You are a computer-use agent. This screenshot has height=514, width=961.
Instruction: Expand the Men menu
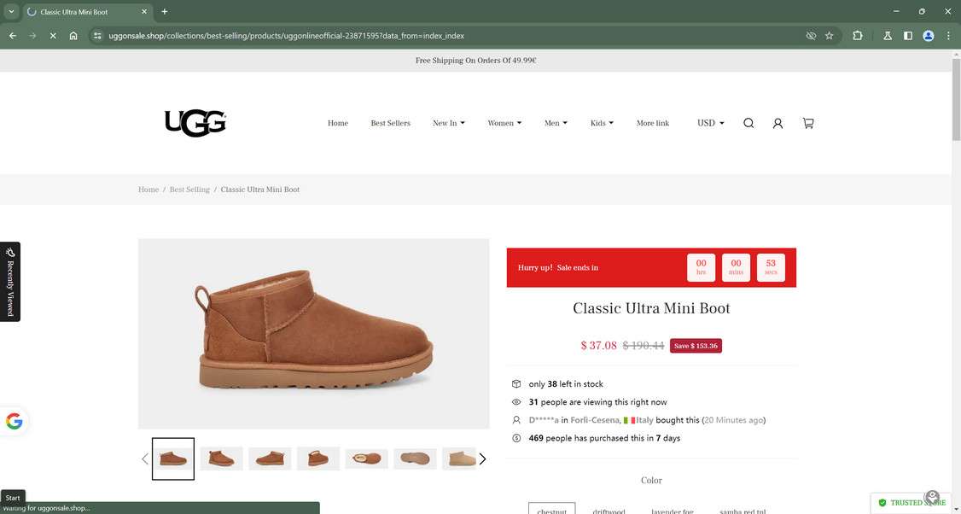556,123
